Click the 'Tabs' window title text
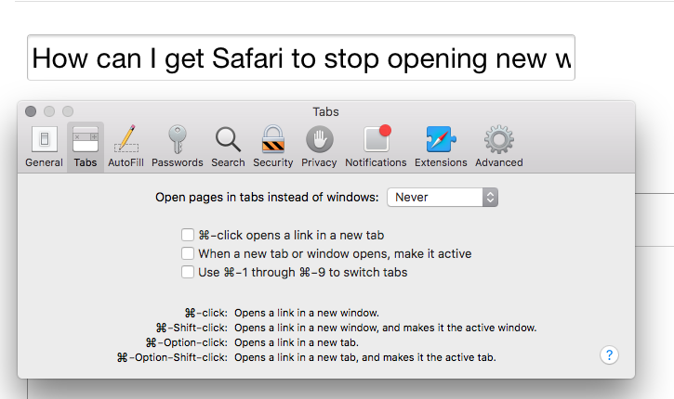This screenshot has height=399, width=674. (x=325, y=112)
